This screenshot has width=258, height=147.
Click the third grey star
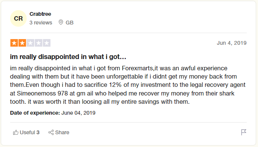(x=30, y=43)
